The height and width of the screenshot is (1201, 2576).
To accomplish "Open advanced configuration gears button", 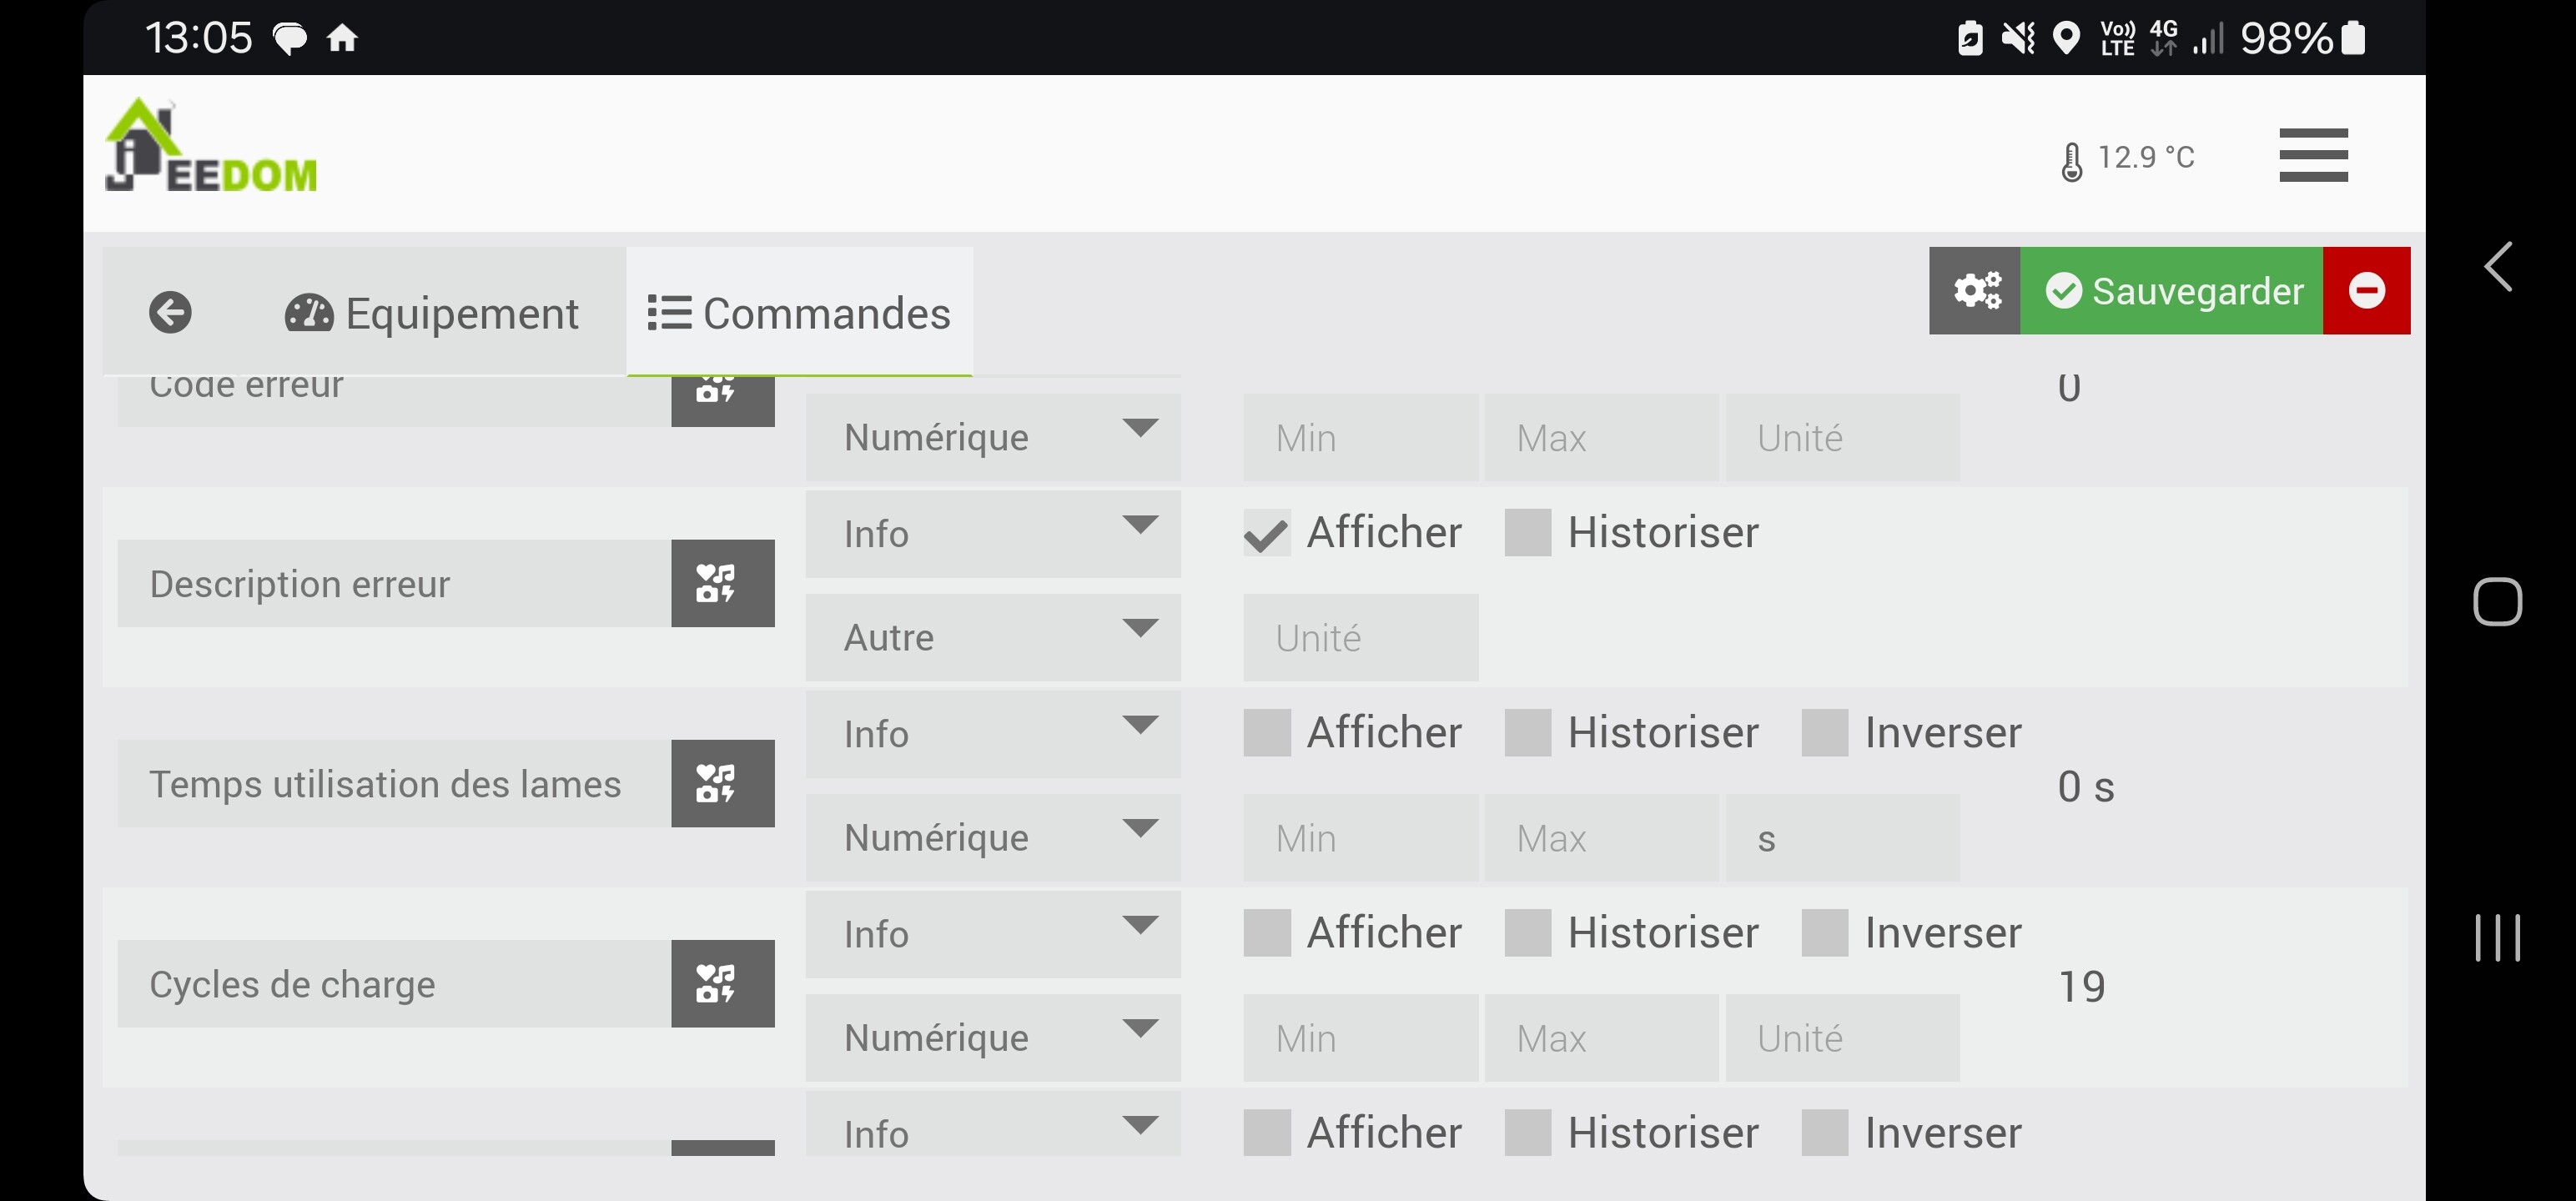I will tap(1975, 290).
